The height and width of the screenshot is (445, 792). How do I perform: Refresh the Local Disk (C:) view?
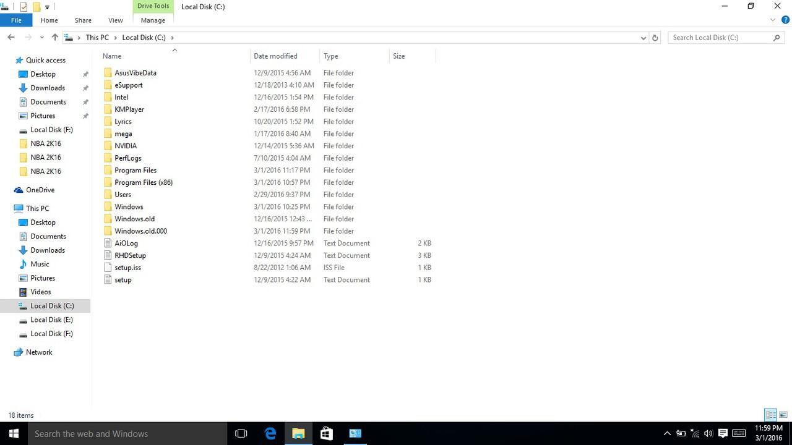click(655, 38)
